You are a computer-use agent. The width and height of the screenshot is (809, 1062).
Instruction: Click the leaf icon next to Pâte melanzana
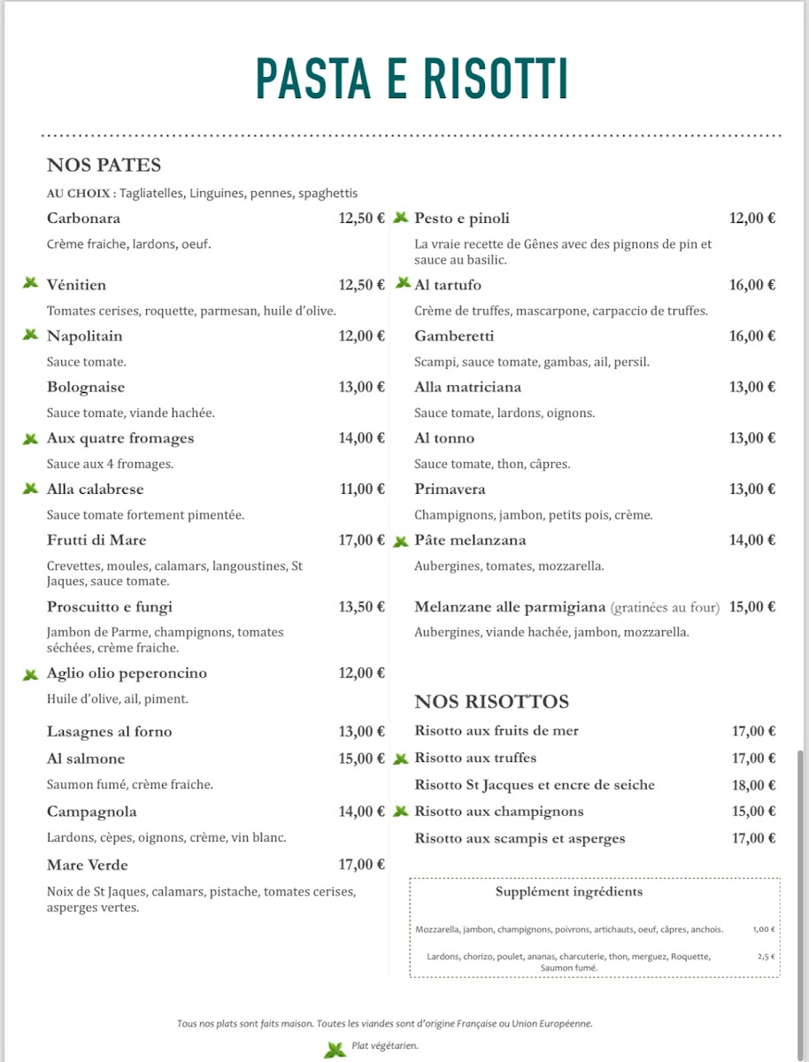(x=401, y=541)
